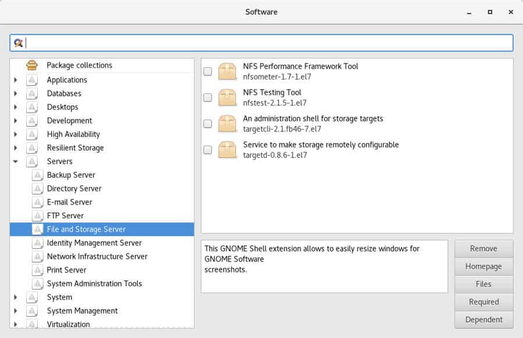Check the NFS Testing Tool checkbox

click(x=207, y=98)
